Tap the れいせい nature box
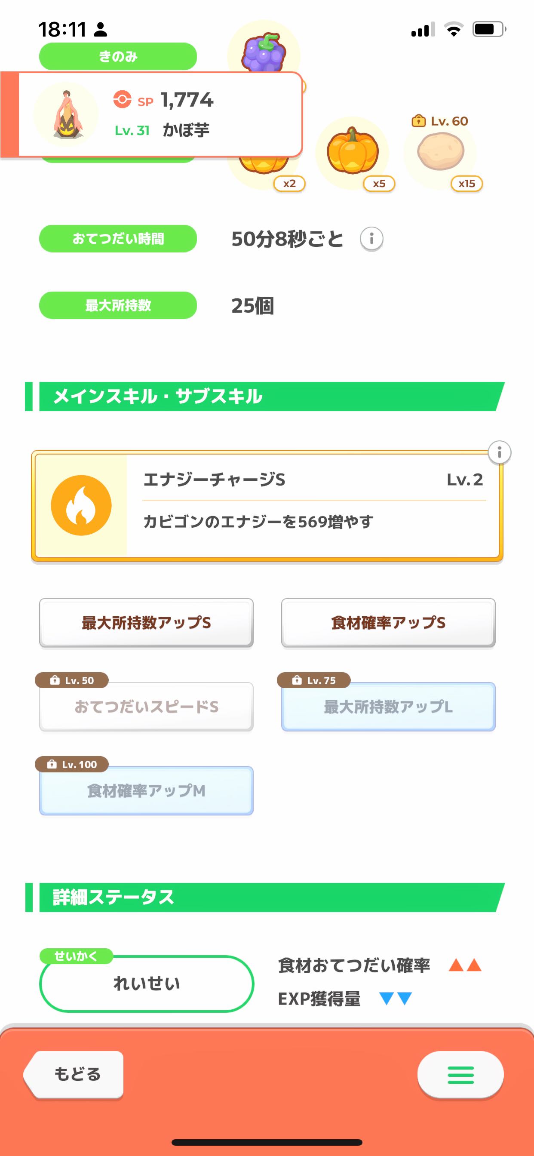534x1156 pixels. 147,983
